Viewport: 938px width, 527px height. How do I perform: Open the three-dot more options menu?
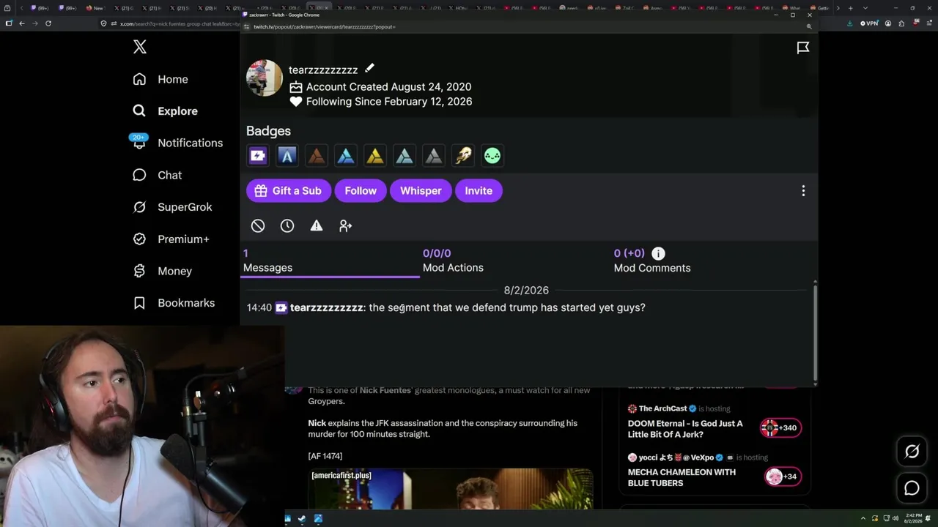(803, 191)
